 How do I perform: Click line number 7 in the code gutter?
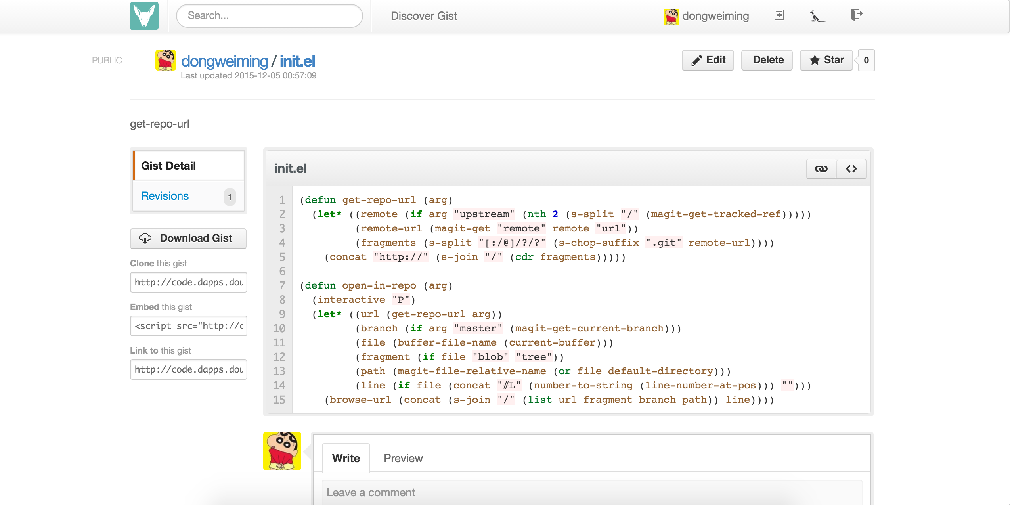point(282,286)
